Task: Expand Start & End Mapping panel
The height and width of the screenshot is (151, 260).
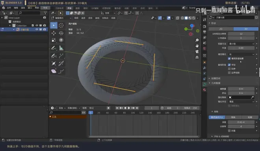Action: pos(221,136)
